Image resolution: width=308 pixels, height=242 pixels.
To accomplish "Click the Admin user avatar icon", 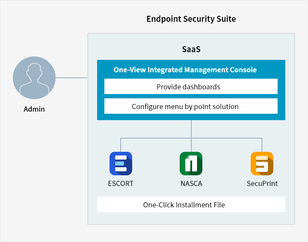I will point(34,78).
